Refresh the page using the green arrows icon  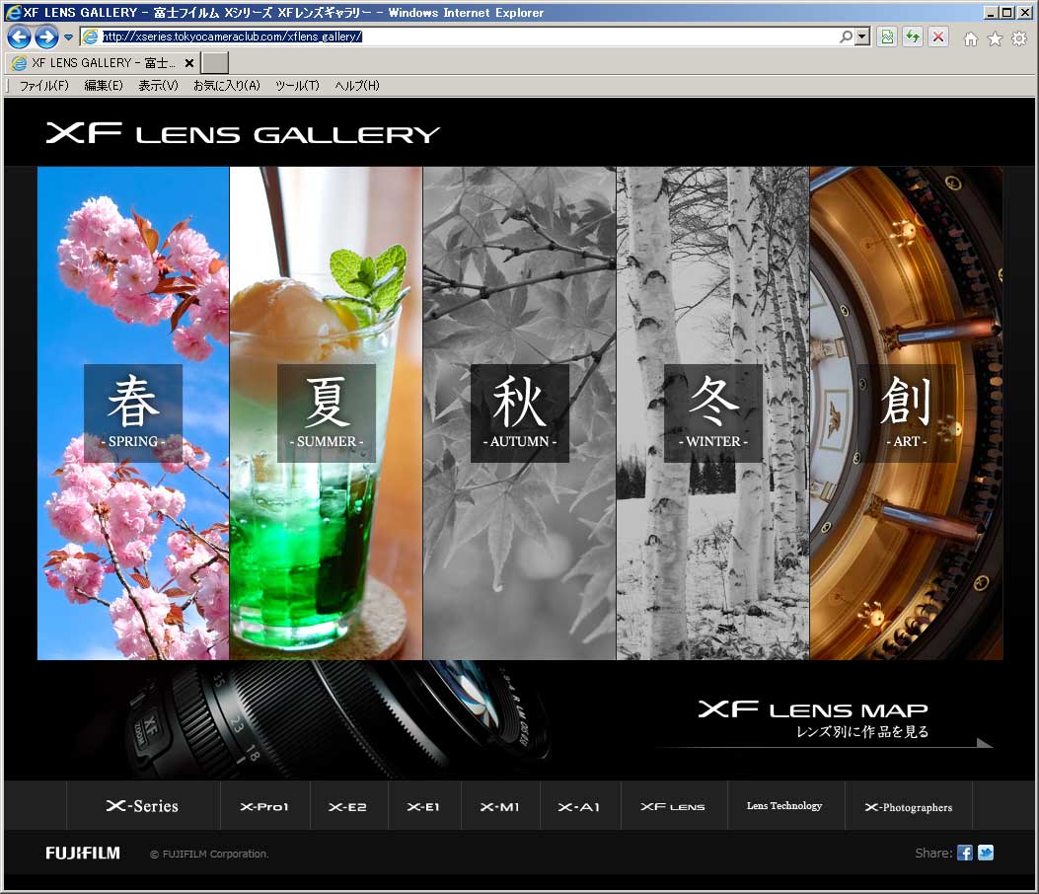pyautogui.click(x=912, y=37)
